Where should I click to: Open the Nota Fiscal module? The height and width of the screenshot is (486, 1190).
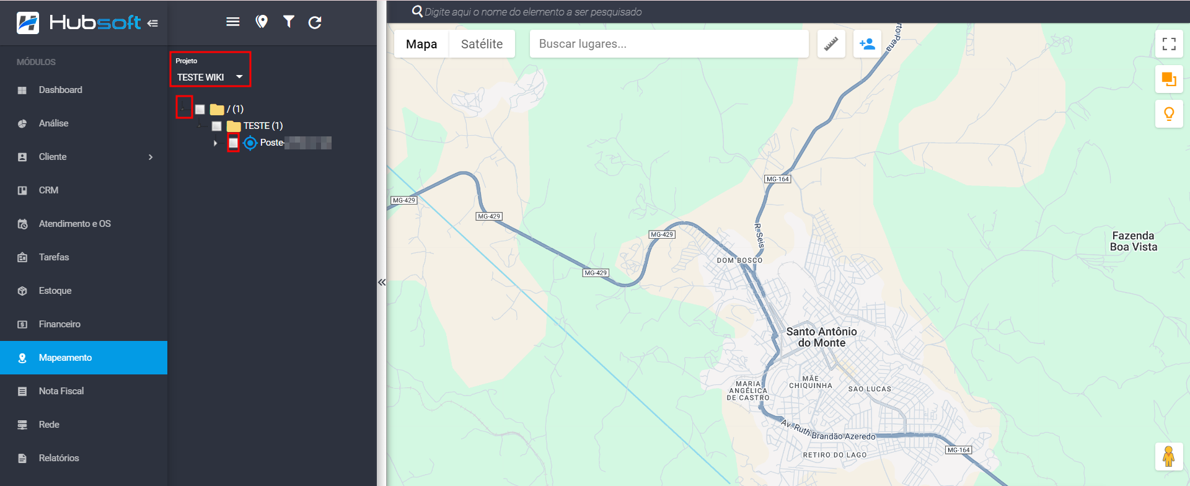(x=84, y=391)
